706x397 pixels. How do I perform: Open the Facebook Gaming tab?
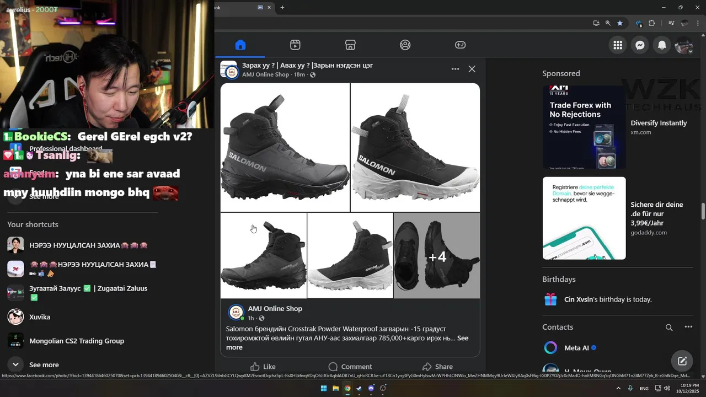pyautogui.click(x=460, y=45)
